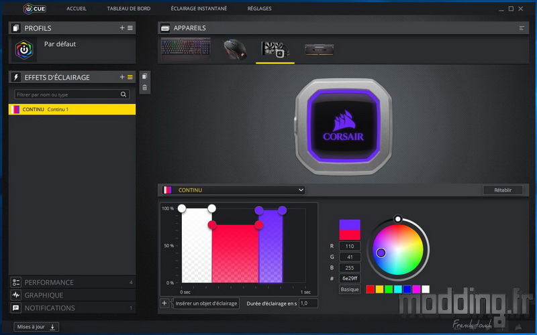The width and height of the screenshot is (537, 335).
Task: Select the second red gradient marker
Action: coord(259,224)
